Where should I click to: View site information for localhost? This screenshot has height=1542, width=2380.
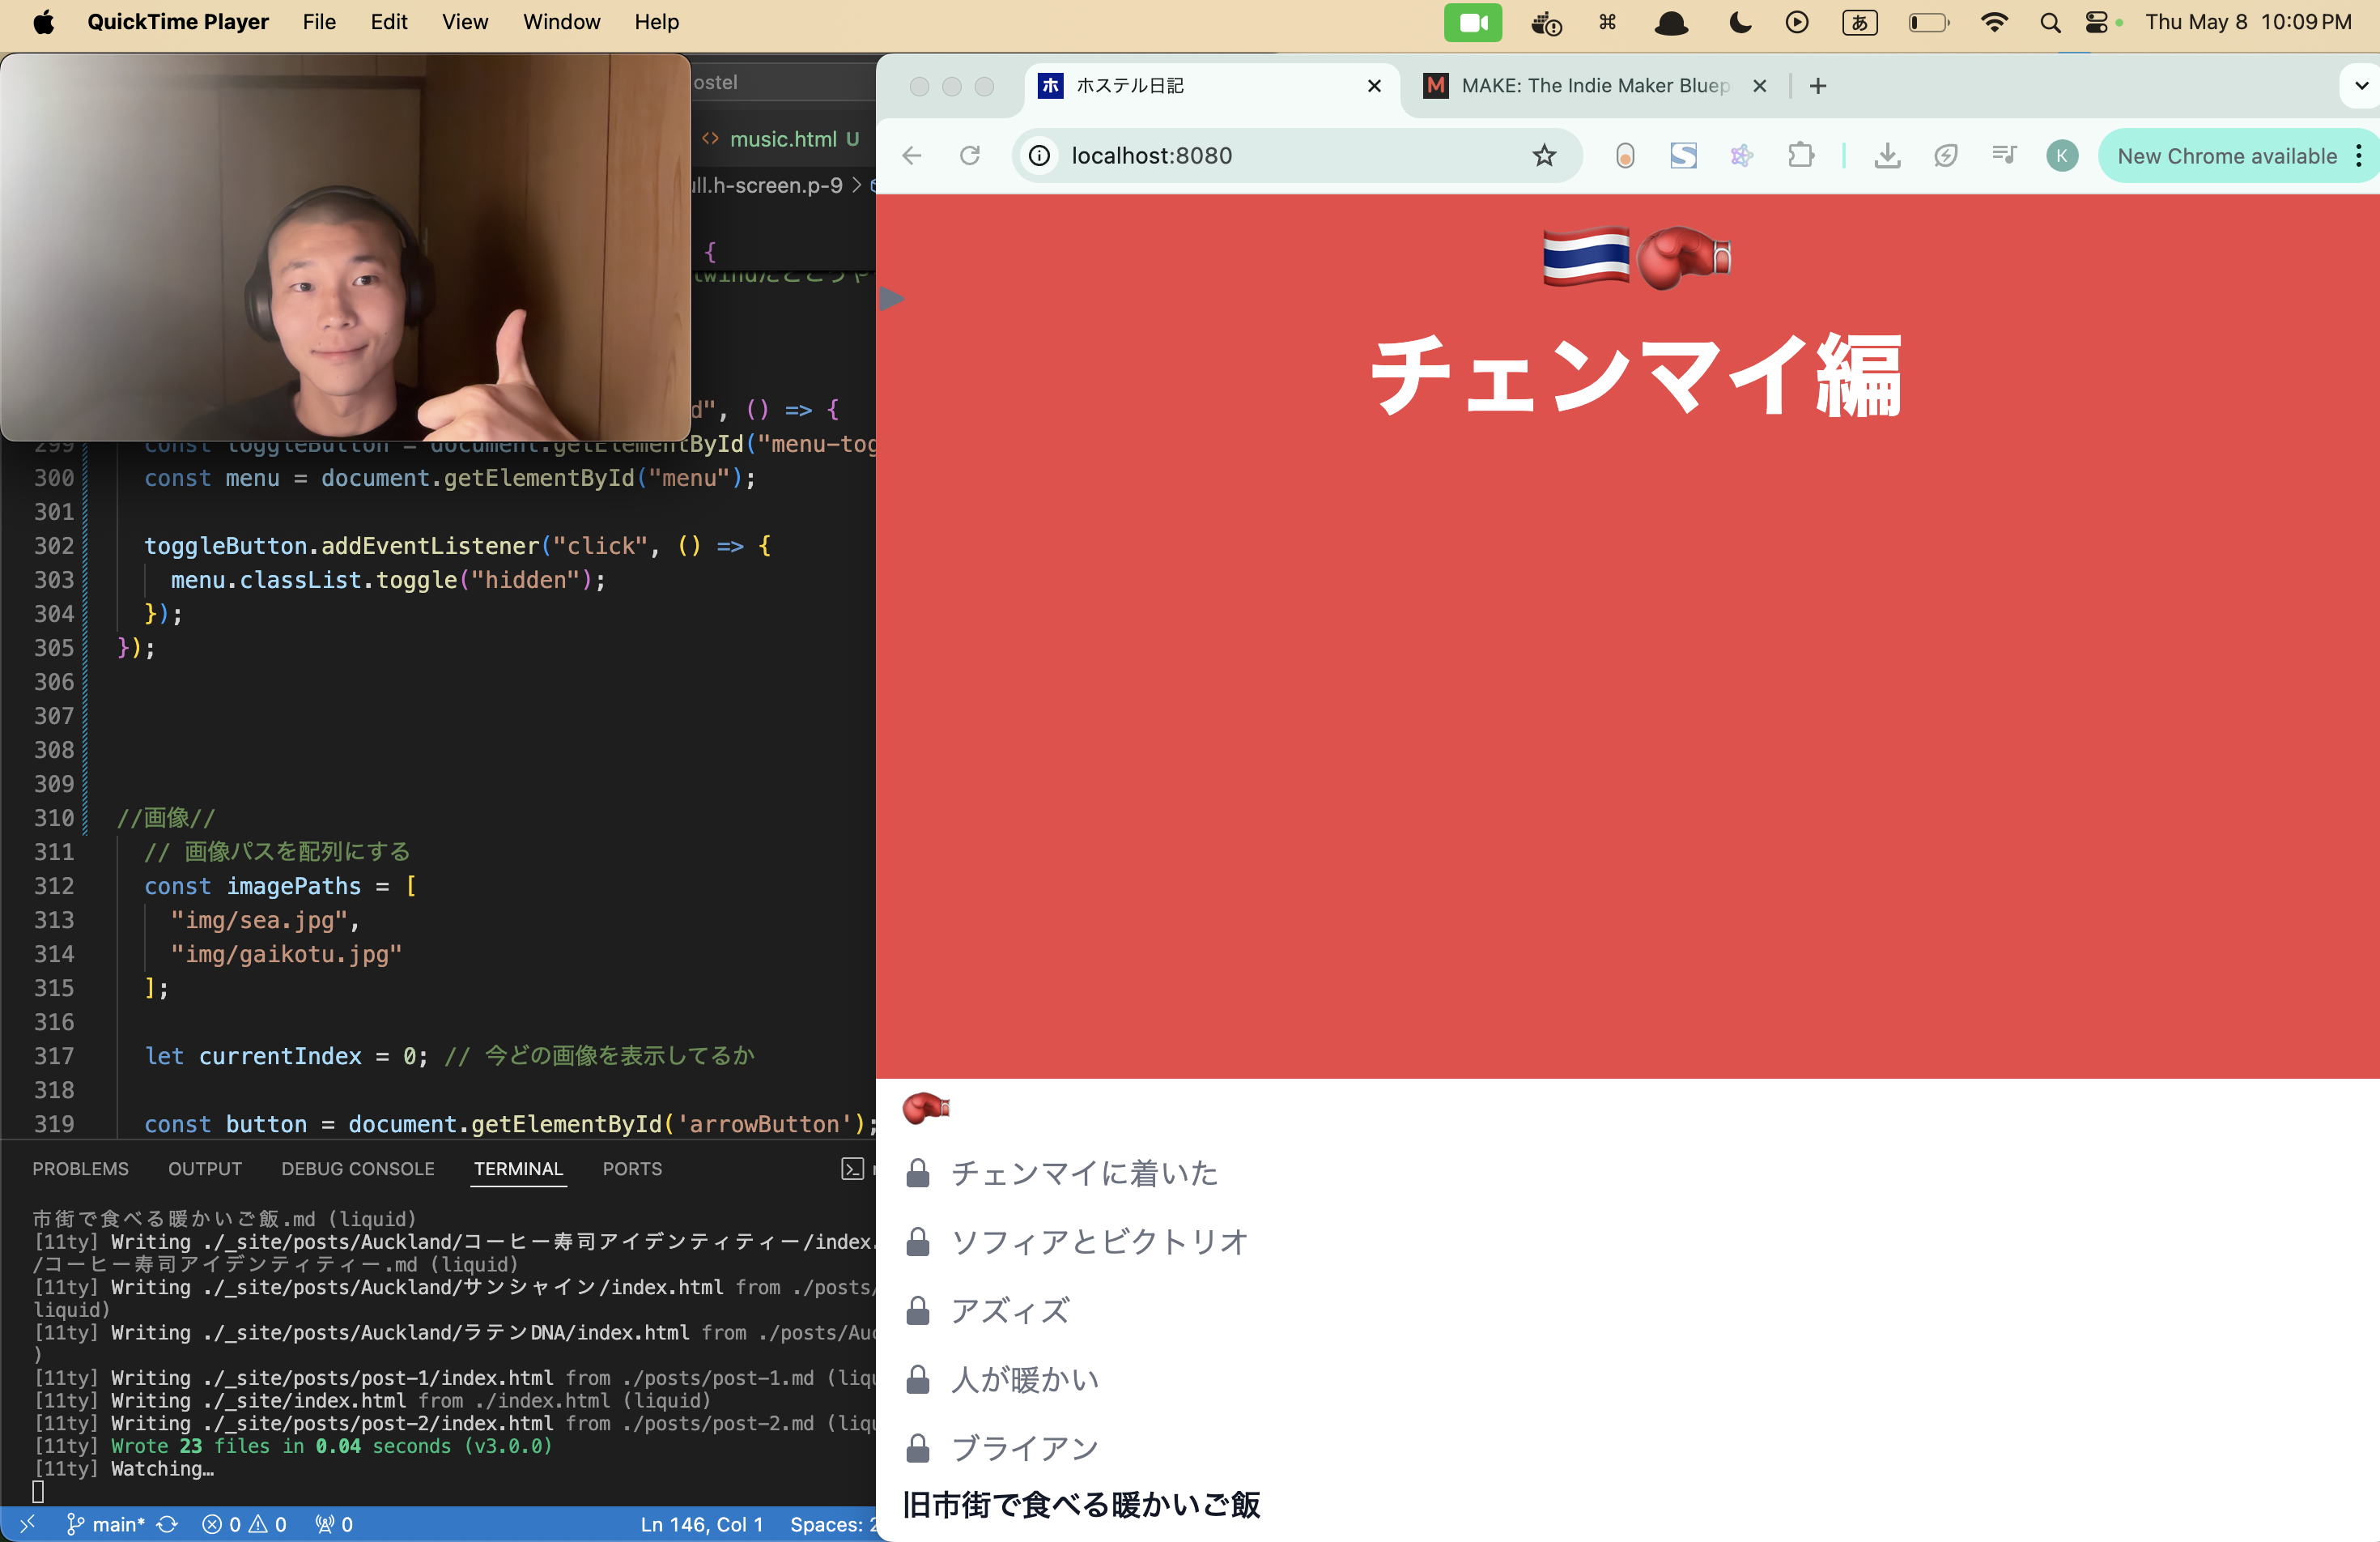1040,155
